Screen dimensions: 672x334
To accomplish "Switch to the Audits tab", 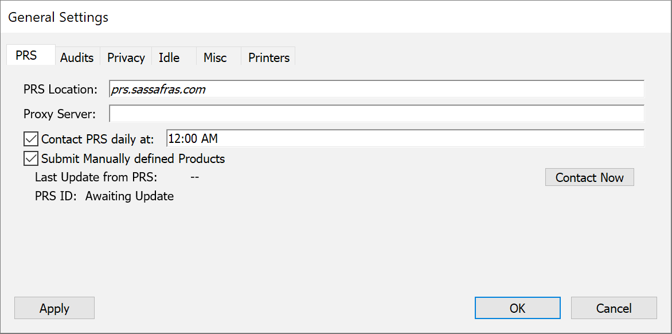I will pyautogui.click(x=77, y=57).
